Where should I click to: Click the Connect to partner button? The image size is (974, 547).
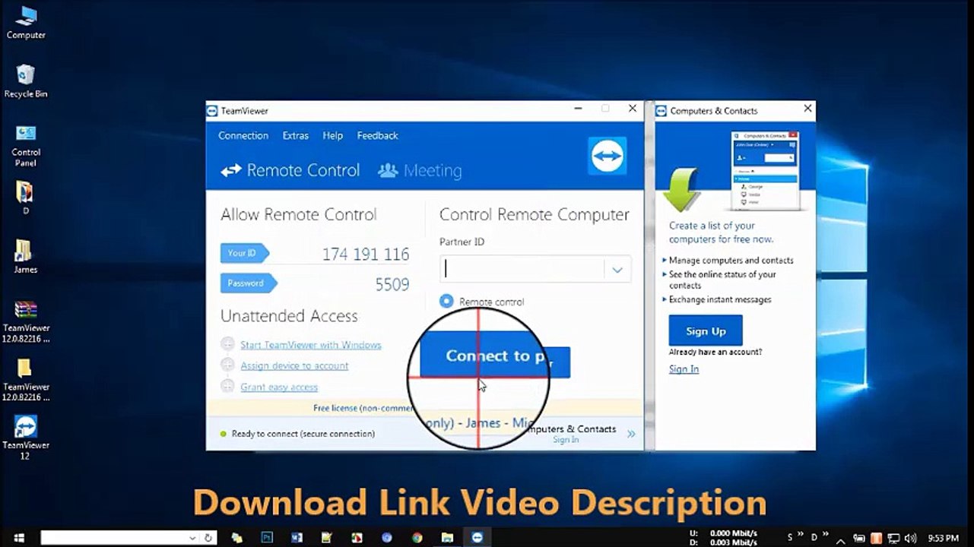click(x=495, y=356)
